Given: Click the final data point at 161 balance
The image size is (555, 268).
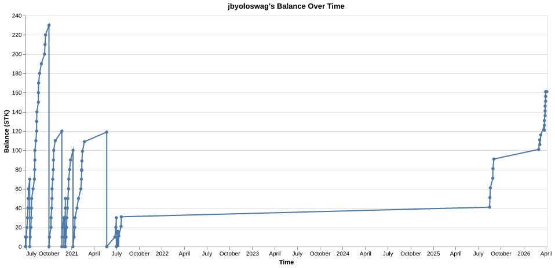Looking at the screenshot, I should click(x=547, y=92).
